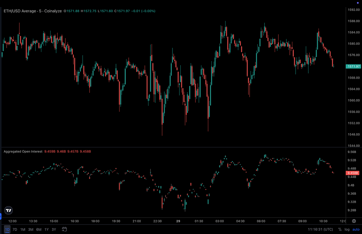The image size is (362, 234).
Task: Open the TradingView logo link
Action: click(8, 210)
